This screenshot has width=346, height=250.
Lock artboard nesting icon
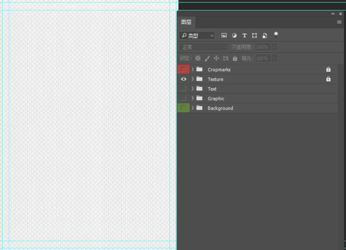pos(225,58)
